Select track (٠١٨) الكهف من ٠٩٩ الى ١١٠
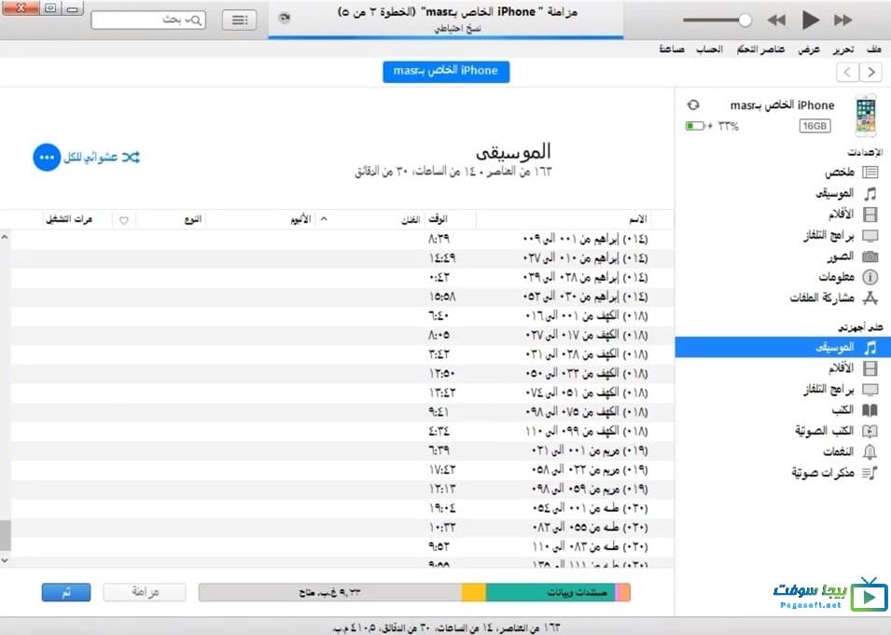This screenshot has height=635, width=891. coord(342,431)
